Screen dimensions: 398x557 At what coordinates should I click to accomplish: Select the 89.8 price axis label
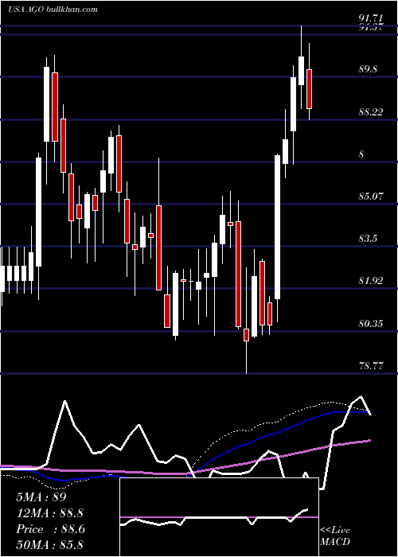point(368,69)
